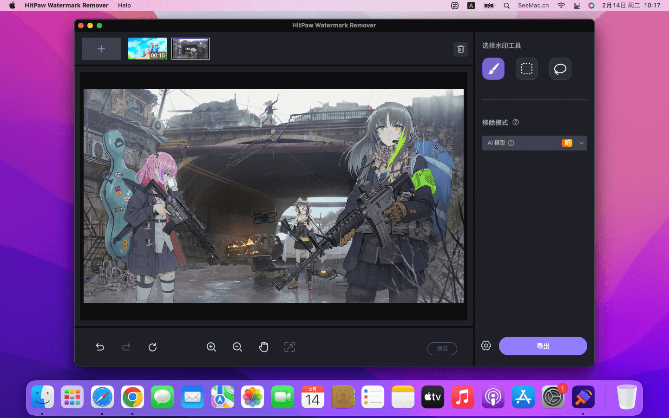Open the Trash in the Dock
This screenshot has width=669, height=418.
pos(627,397)
